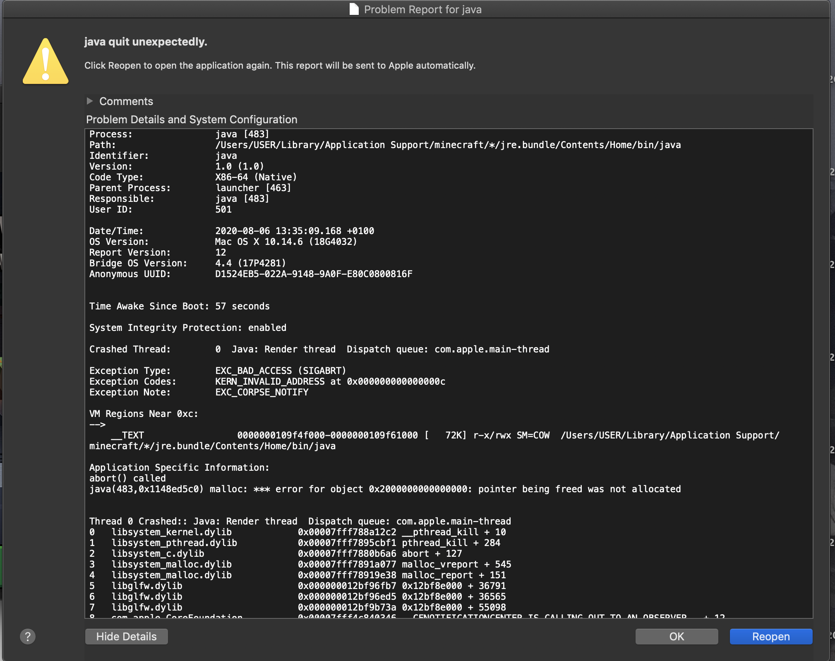Click the Path line of java process
Viewport: 835px width, 661px height.
click(385, 145)
